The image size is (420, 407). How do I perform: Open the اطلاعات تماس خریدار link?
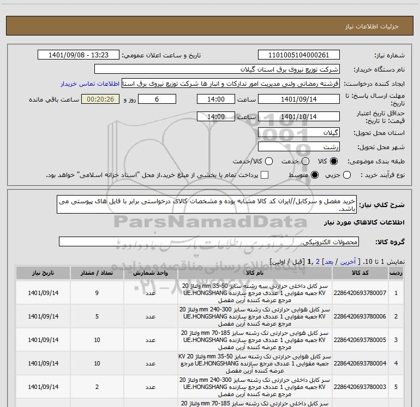(90, 84)
